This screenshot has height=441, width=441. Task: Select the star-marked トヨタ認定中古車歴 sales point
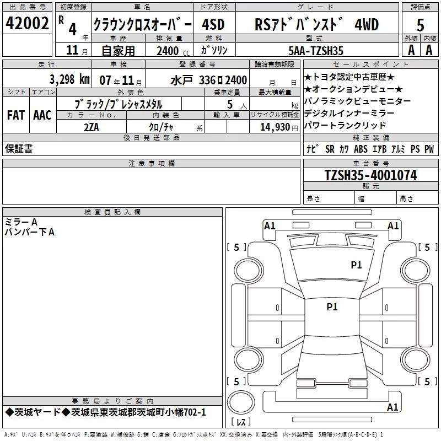(349, 77)
